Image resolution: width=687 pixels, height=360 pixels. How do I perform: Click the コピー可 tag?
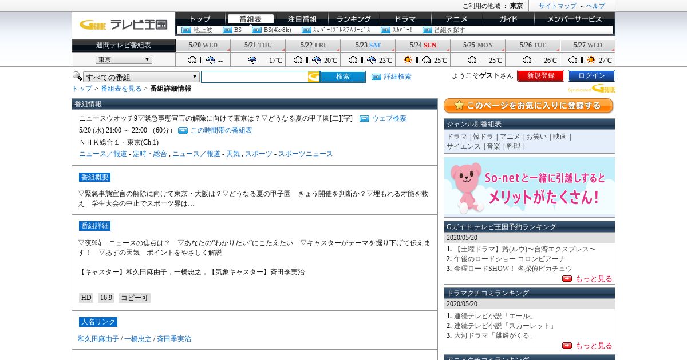(135, 298)
